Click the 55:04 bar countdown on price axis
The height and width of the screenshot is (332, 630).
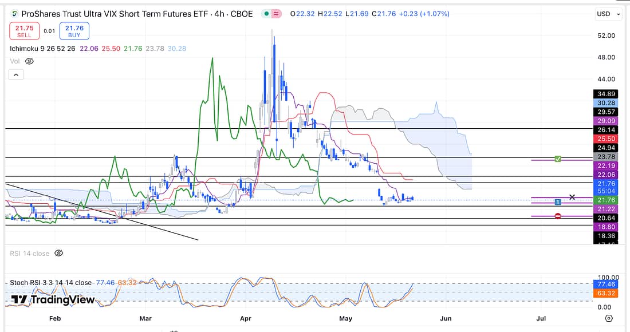coord(607,191)
